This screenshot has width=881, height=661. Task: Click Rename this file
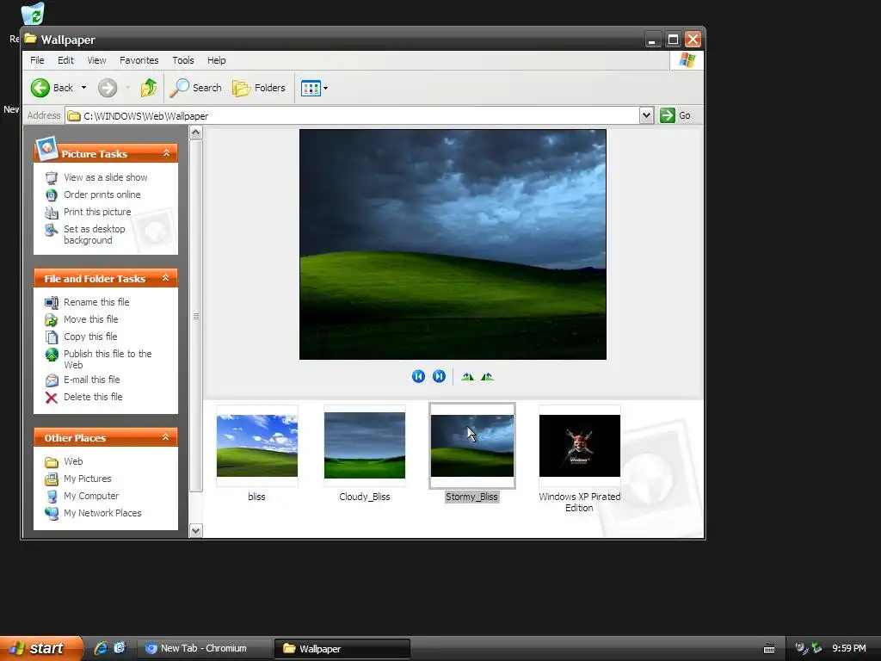(96, 302)
